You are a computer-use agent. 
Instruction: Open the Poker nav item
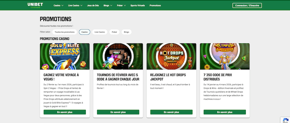pyautogui.click(x=120, y=5)
